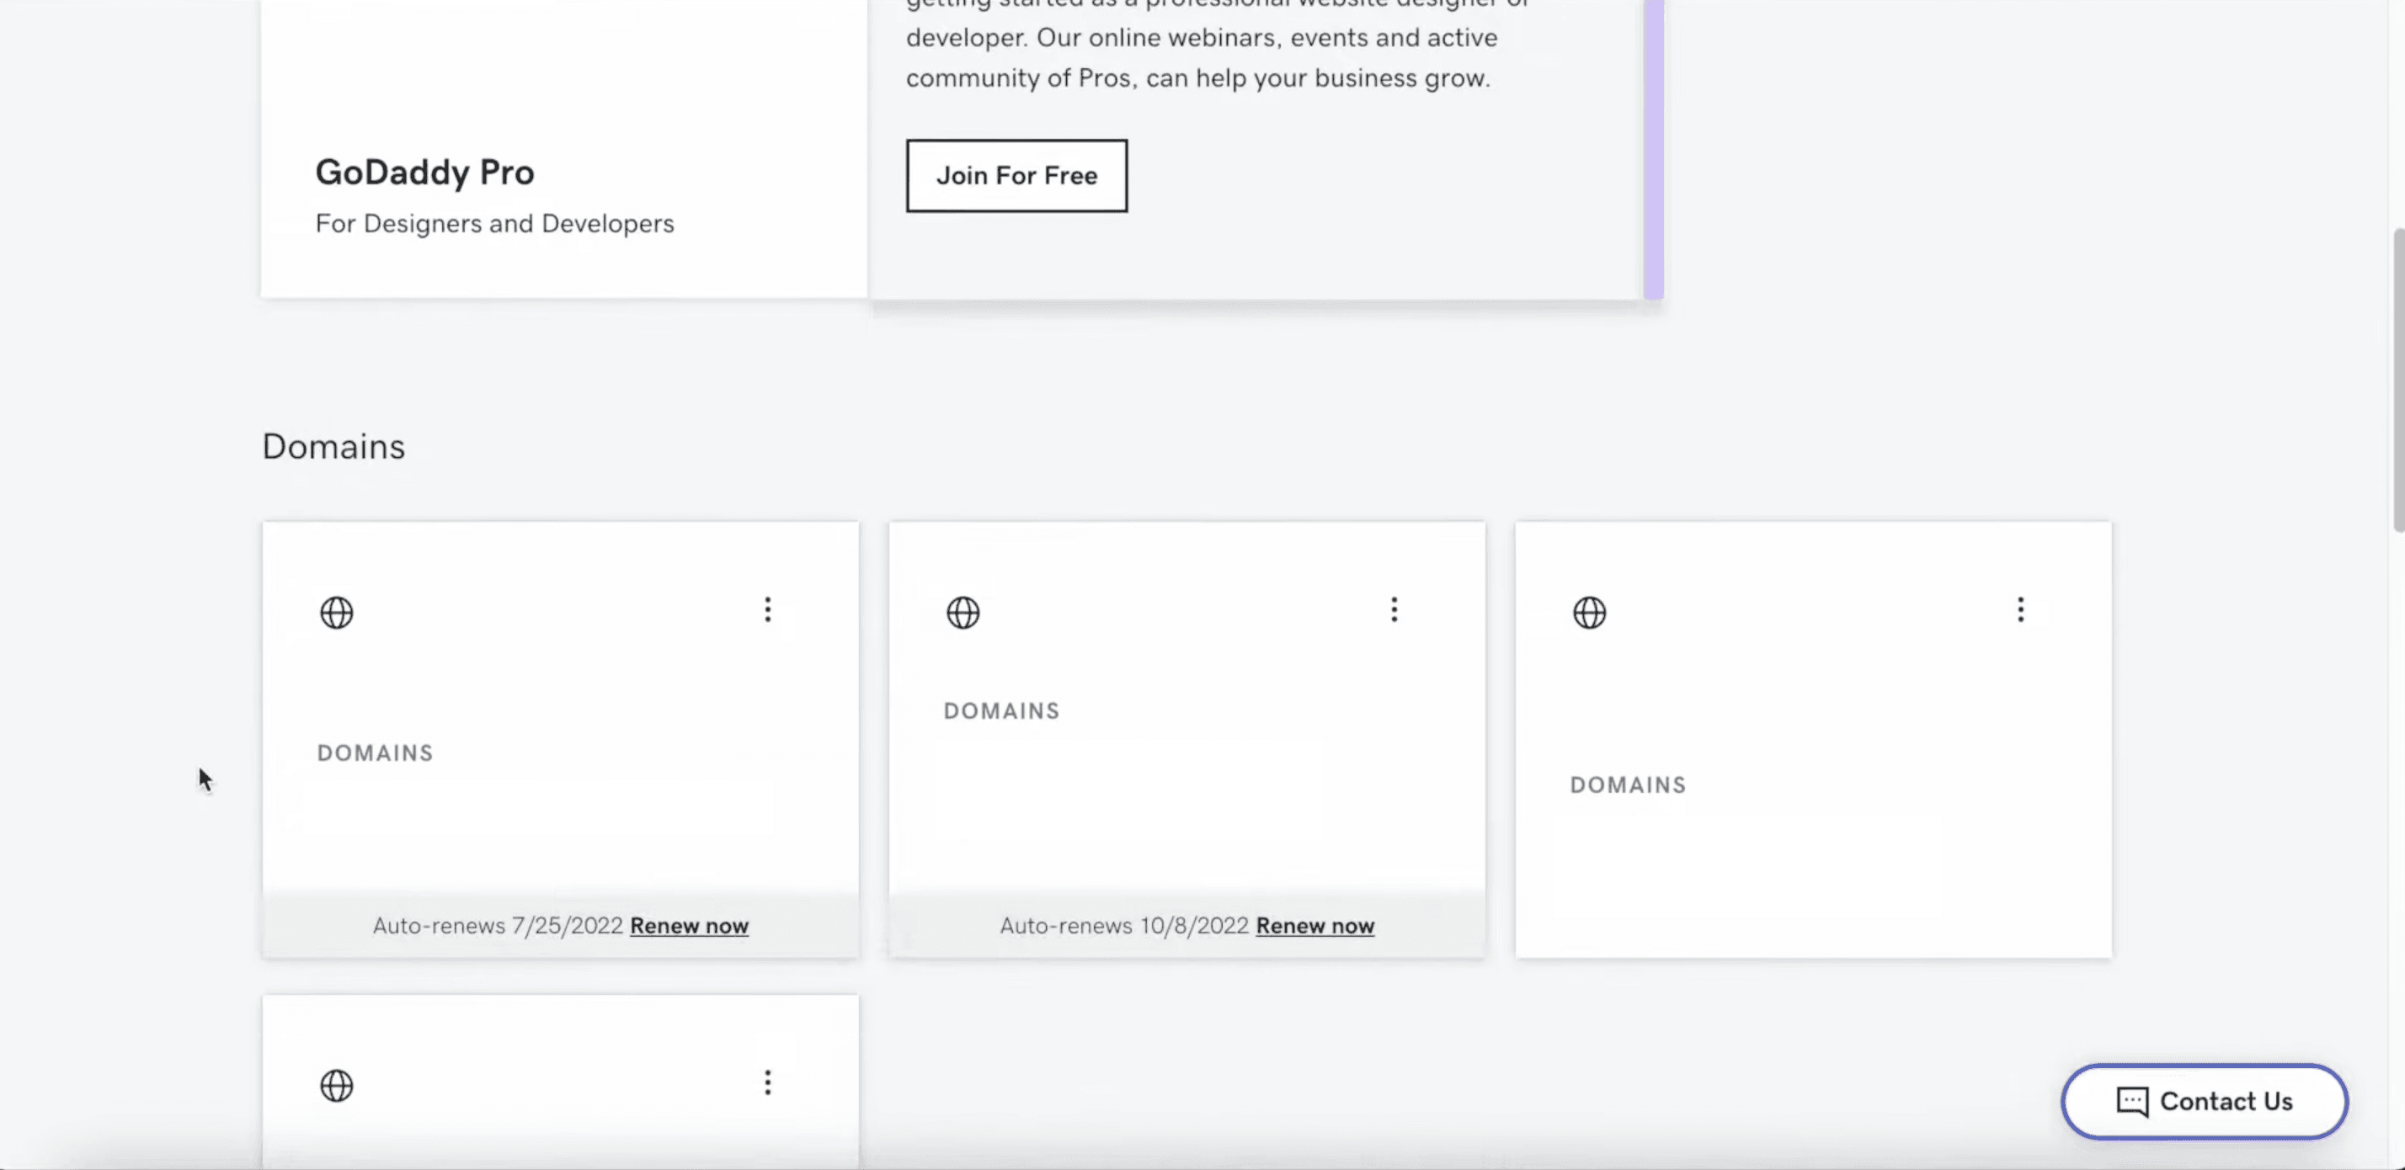This screenshot has width=2405, height=1170.
Task: Click the Domains section heading
Action: 333,447
